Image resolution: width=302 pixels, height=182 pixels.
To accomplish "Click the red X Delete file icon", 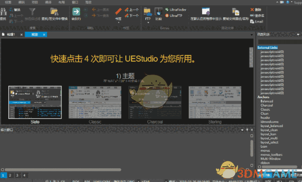I will [x=252, y=10].
